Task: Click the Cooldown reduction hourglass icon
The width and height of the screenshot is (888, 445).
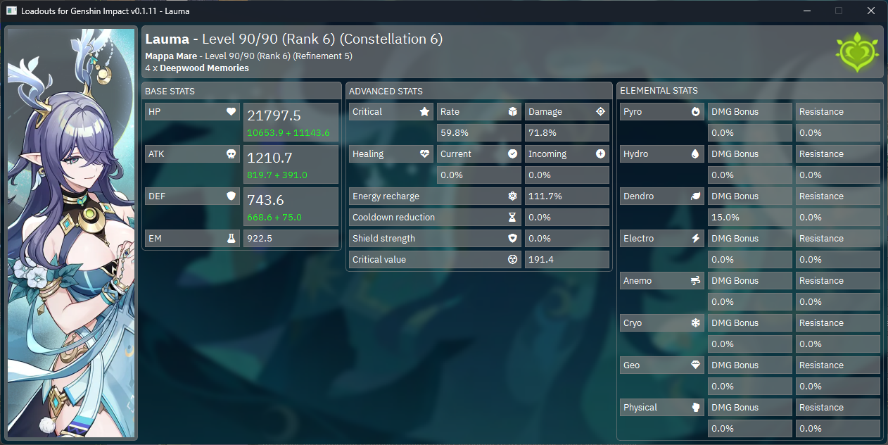Action: pyautogui.click(x=512, y=218)
